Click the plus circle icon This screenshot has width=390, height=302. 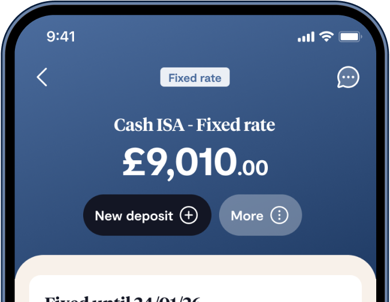tap(189, 216)
